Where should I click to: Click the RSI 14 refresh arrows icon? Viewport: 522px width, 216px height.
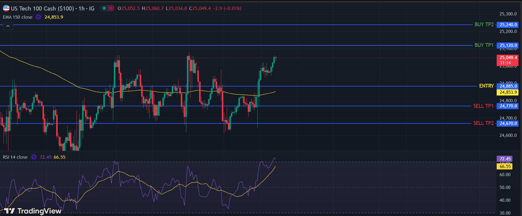pyautogui.click(x=34, y=157)
